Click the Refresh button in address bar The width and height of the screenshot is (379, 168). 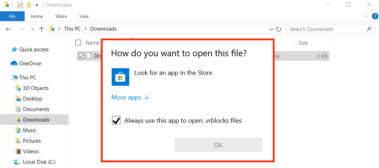[x=279, y=29]
